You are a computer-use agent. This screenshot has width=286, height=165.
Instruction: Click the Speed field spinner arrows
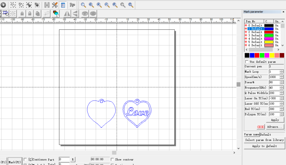pos(281,77)
